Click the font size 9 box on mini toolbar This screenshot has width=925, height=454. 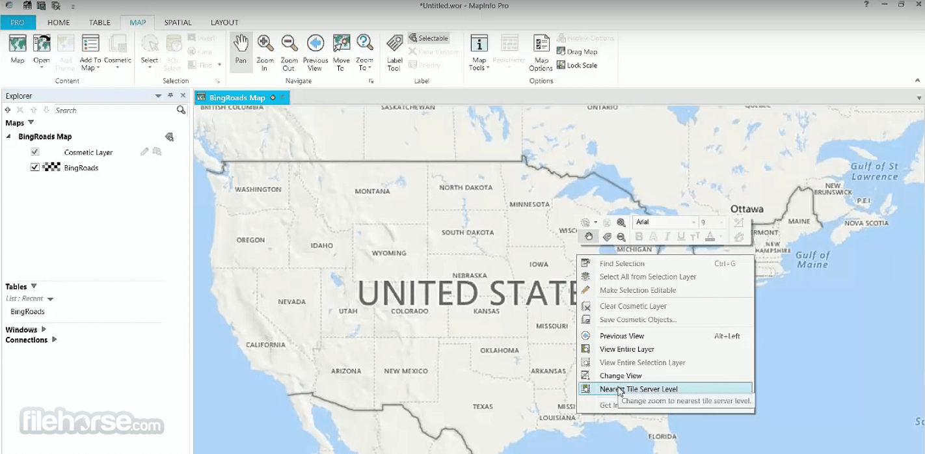pyautogui.click(x=711, y=222)
